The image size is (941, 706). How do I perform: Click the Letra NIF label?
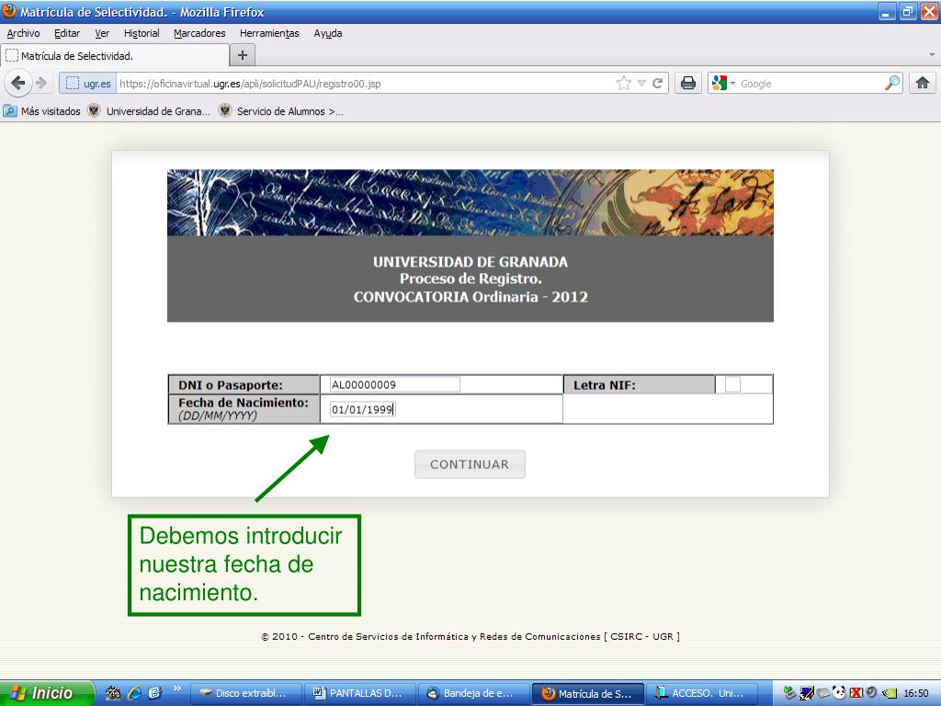[605, 385]
